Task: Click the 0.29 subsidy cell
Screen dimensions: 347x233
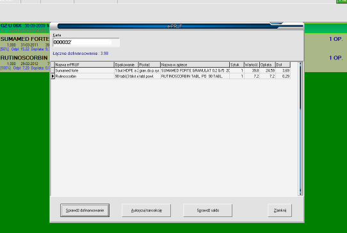Action: click(x=283, y=76)
